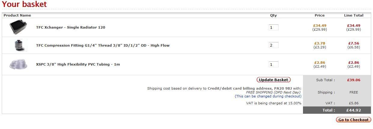Open the PVC tubing coil thumbnail
The image size is (373, 129).
(18, 64)
